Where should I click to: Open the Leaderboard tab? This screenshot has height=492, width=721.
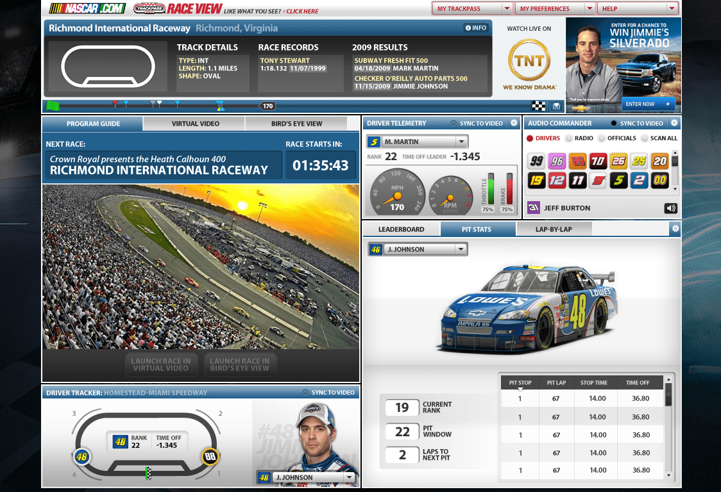coord(401,229)
